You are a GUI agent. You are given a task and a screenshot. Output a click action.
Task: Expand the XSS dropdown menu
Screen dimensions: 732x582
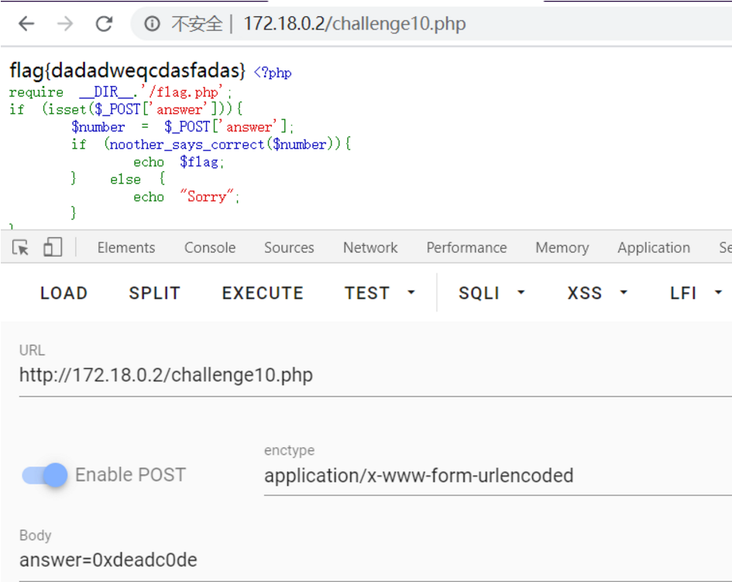coord(597,293)
